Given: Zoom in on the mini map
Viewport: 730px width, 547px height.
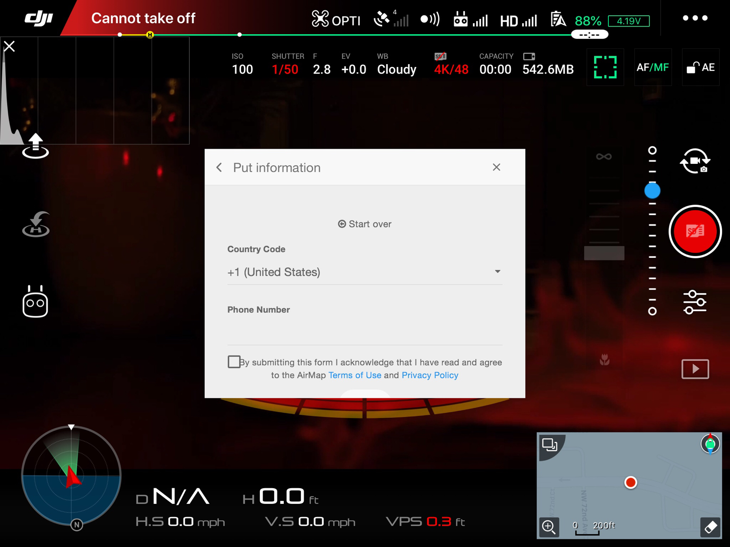Looking at the screenshot, I should 548,527.
